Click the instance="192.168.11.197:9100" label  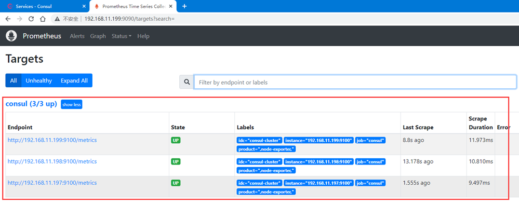[x=319, y=183]
